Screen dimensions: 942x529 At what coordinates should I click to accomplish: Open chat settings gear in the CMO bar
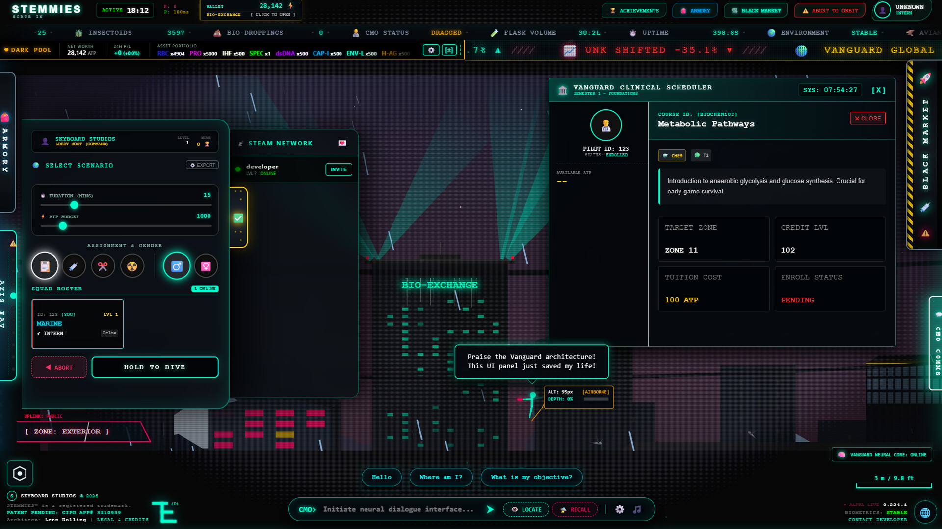pyautogui.click(x=620, y=509)
